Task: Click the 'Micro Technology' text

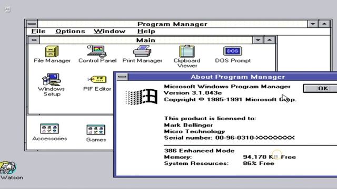Action: click(194, 131)
